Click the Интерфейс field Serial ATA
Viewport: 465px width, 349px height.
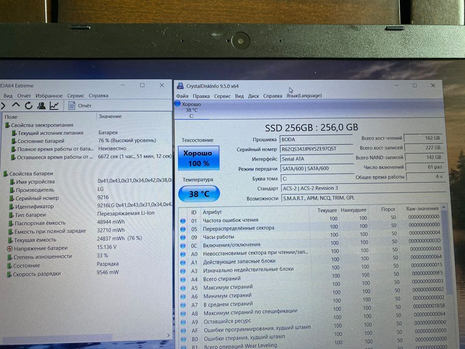316,159
